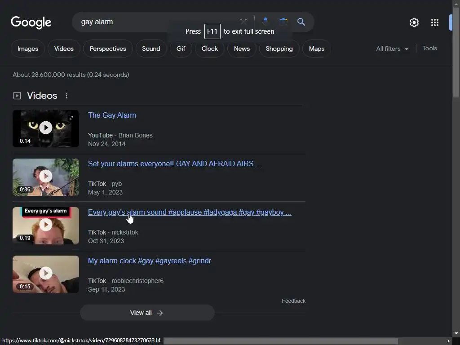Click the View all button

pos(147,313)
